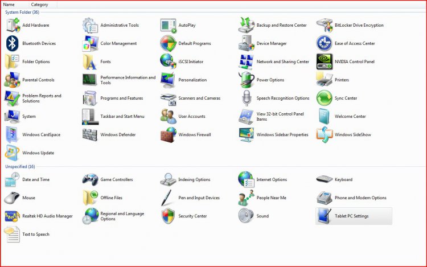Open Windows CardSpace icon
This screenshot has height=267, width=427.
13,134
